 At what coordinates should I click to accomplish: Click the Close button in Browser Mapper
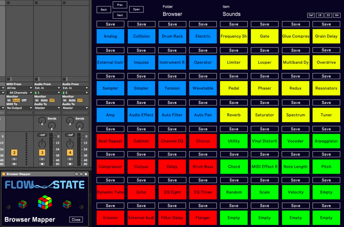click(x=76, y=219)
